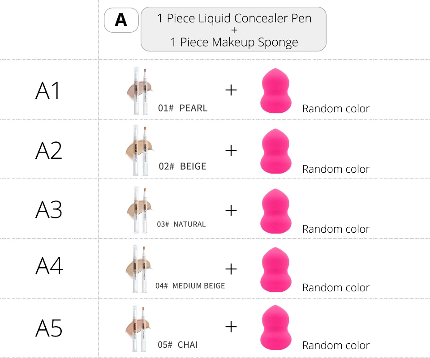Select the pink sponge in row A3

[x=275, y=211]
